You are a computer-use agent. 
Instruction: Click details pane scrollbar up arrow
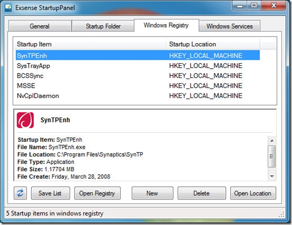272,141
